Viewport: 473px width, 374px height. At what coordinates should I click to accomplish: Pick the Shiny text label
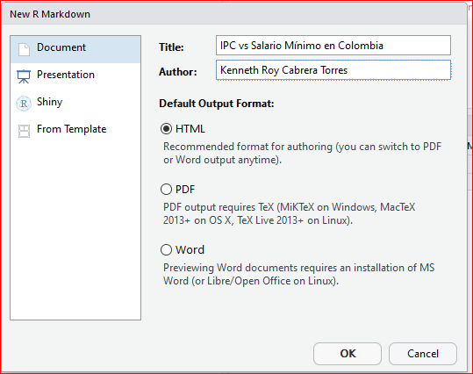click(49, 102)
